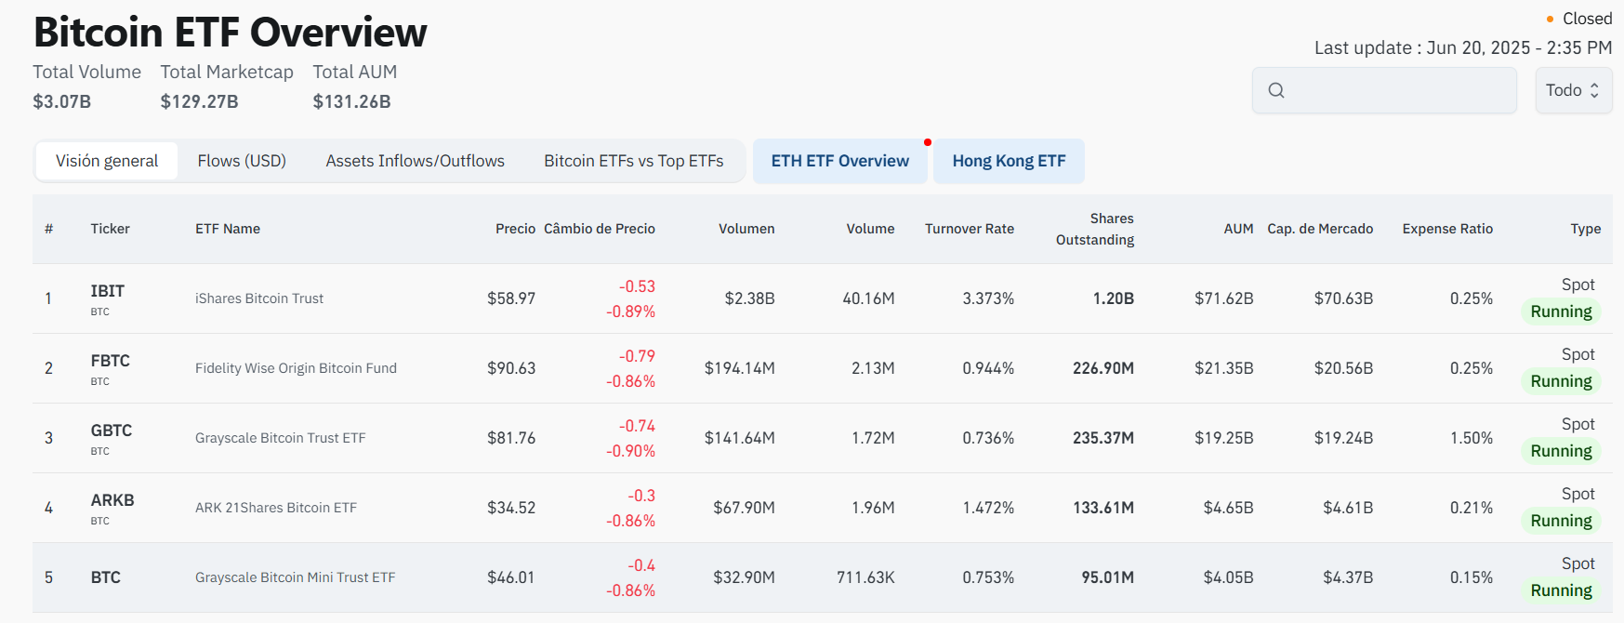1624x623 pixels.
Task: Switch to the Flows (USD) tab
Action: (242, 161)
